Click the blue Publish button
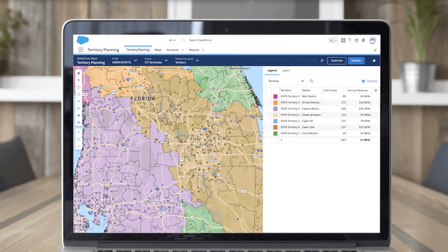The height and width of the screenshot is (252, 448). click(356, 60)
